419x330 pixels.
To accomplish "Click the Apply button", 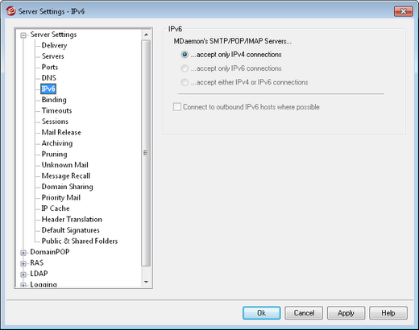I will [346, 313].
